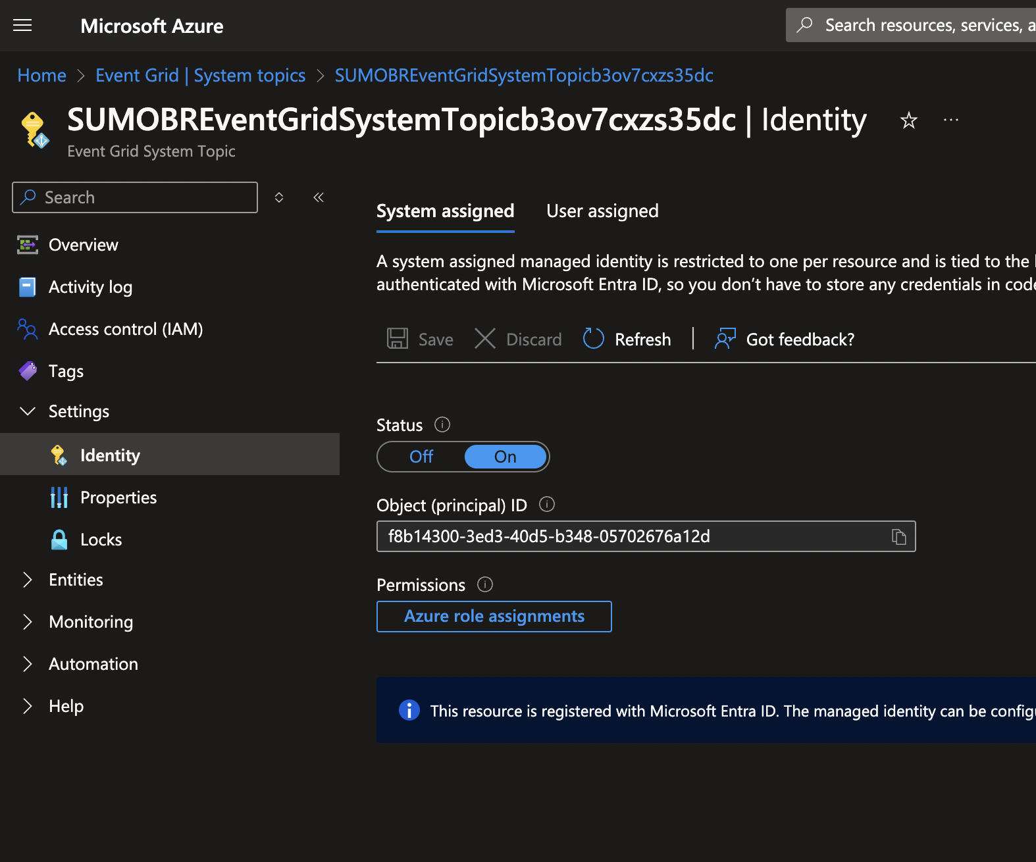Open the hamburger portal menu
1036x862 pixels.
[22, 26]
